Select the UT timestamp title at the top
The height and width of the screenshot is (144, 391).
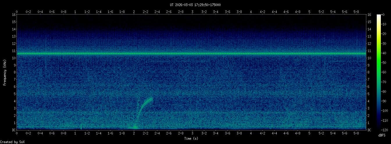click(x=195, y=5)
